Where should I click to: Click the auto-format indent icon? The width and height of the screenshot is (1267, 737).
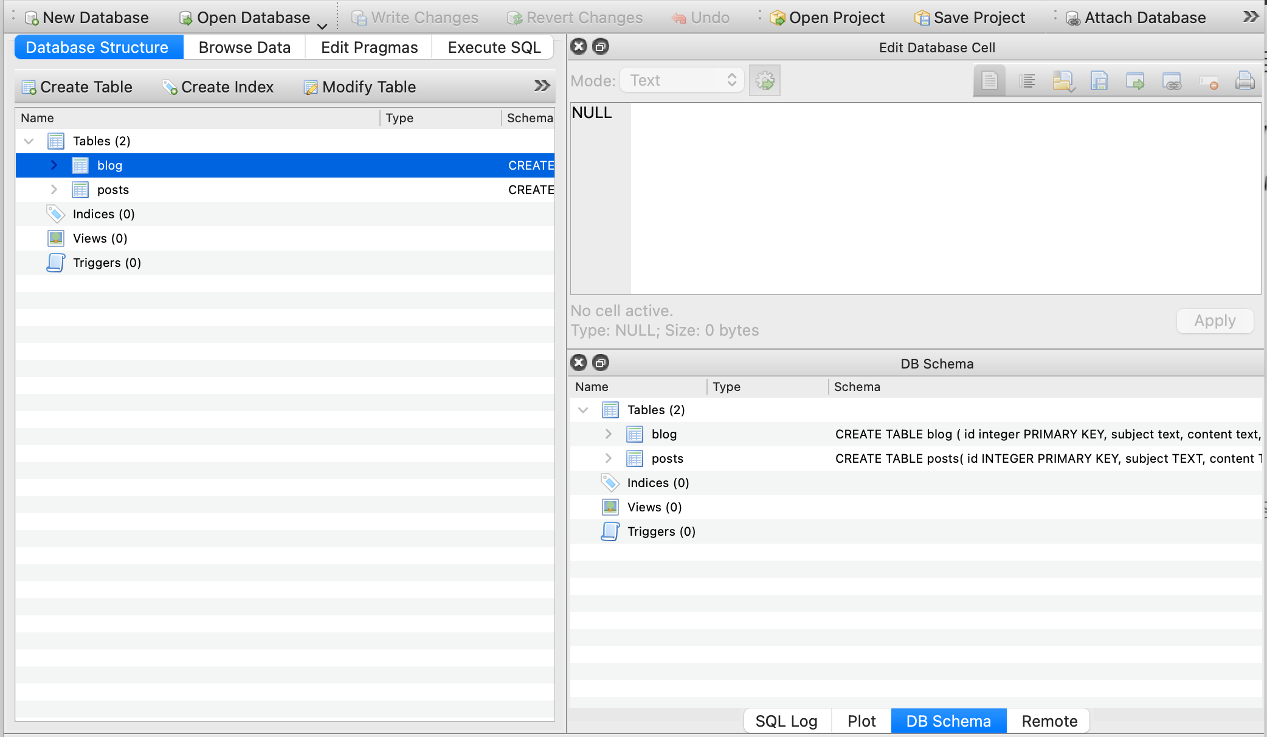(x=1027, y=81)
